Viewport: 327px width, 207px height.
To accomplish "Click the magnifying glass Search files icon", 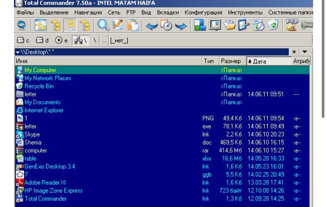I will (103, 25).
